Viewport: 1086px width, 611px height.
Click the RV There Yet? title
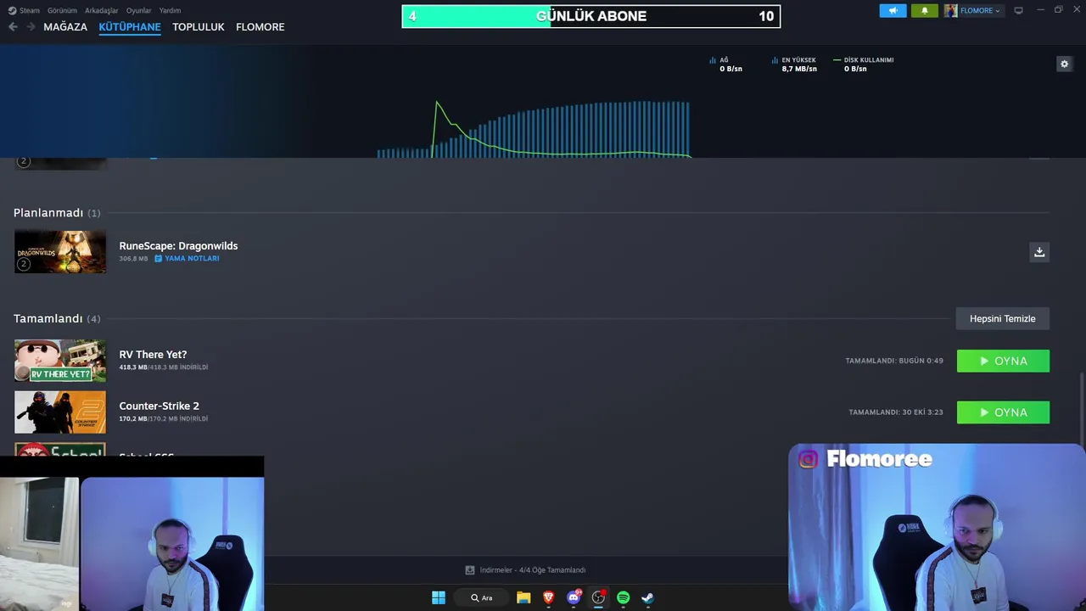pos(153,355)
